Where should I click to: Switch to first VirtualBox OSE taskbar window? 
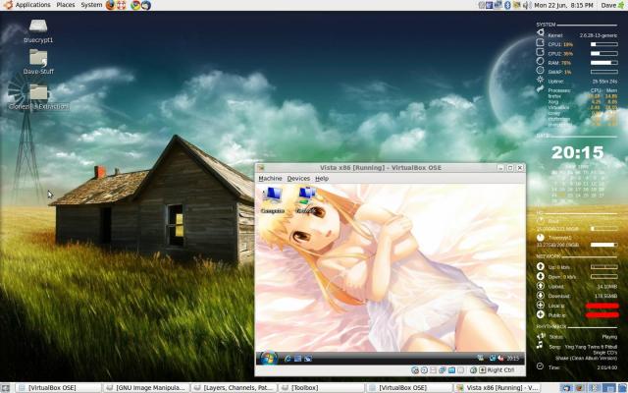[58, 388]
